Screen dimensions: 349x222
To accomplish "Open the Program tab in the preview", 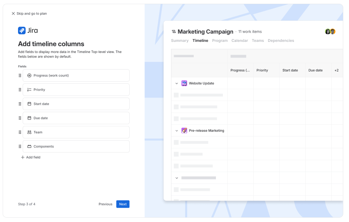I will pyautogui.click(x=220, y=41).
